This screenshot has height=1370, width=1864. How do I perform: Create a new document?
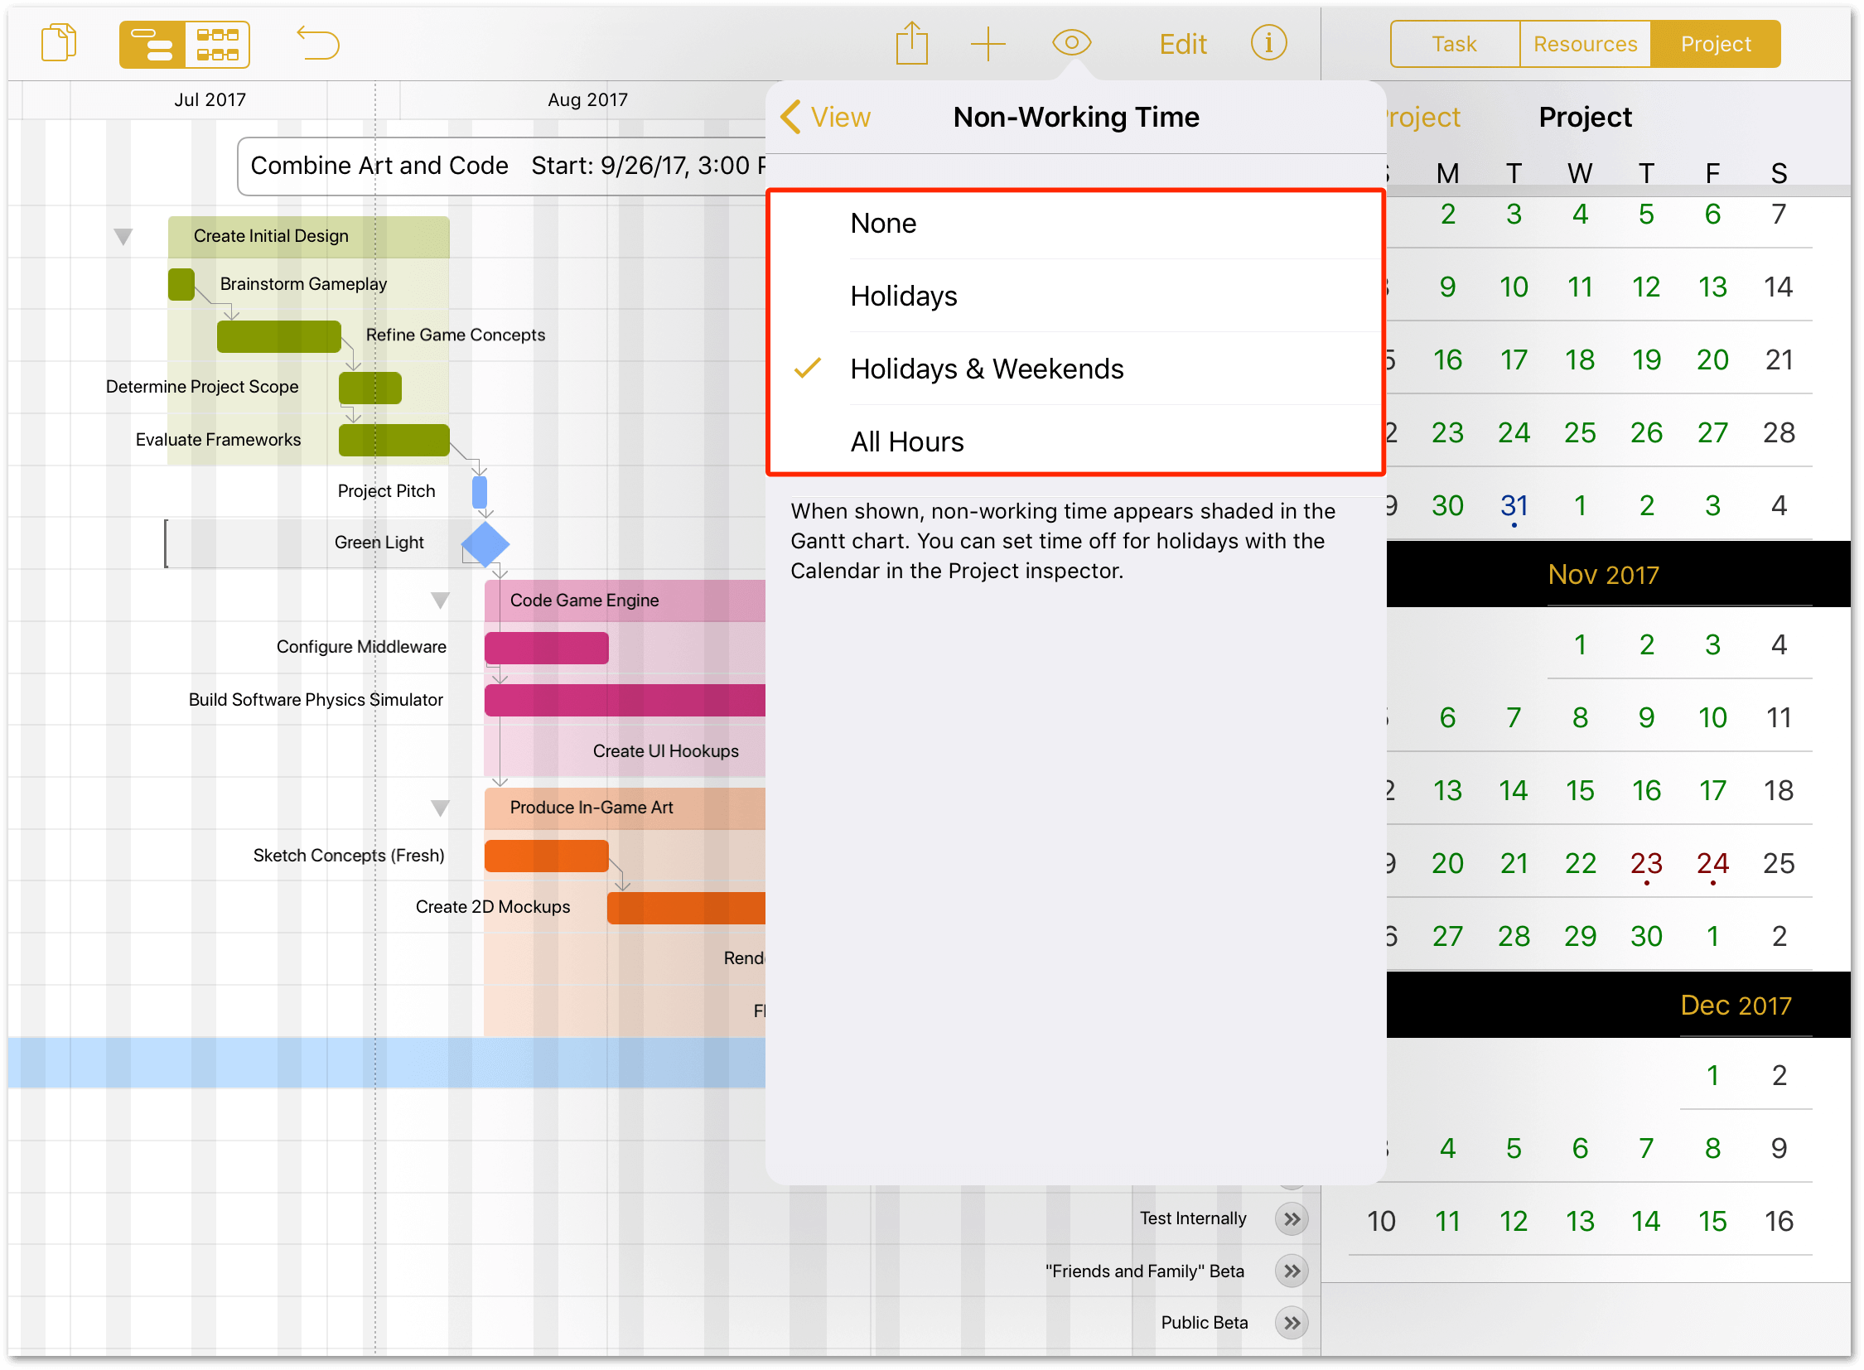pos(58,43)
